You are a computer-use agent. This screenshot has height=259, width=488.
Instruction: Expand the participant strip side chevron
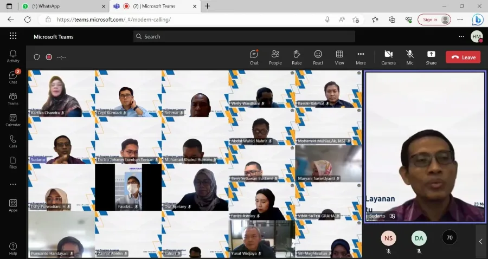click(481, 241)
